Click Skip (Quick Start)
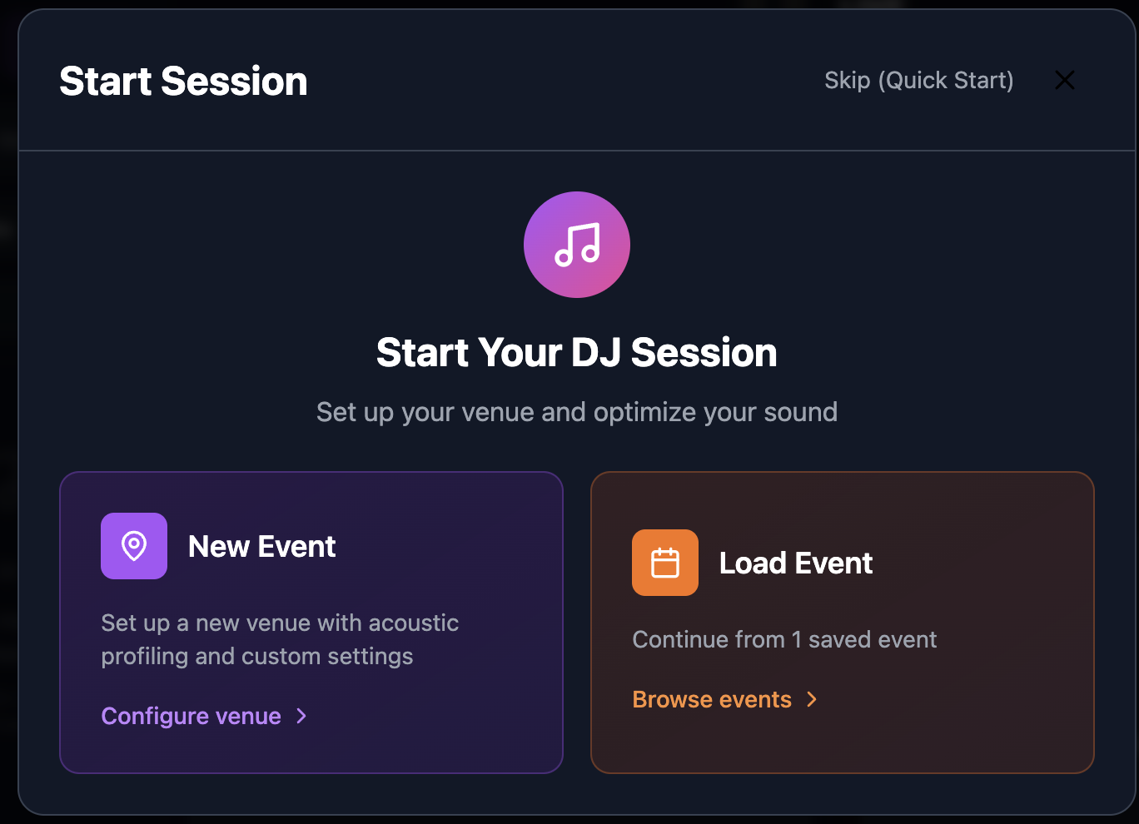 tap(918, 80)
